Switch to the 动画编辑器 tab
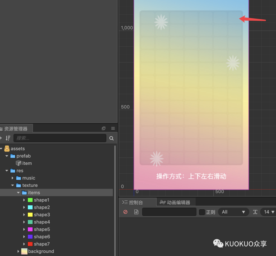 (x=175, y=203)
